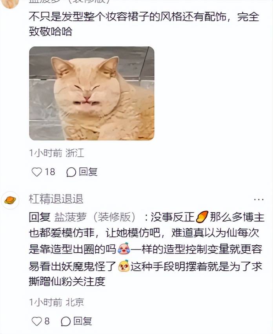
Task: Click the yellow smirk emoji in reply
Action: pos(124,266)
